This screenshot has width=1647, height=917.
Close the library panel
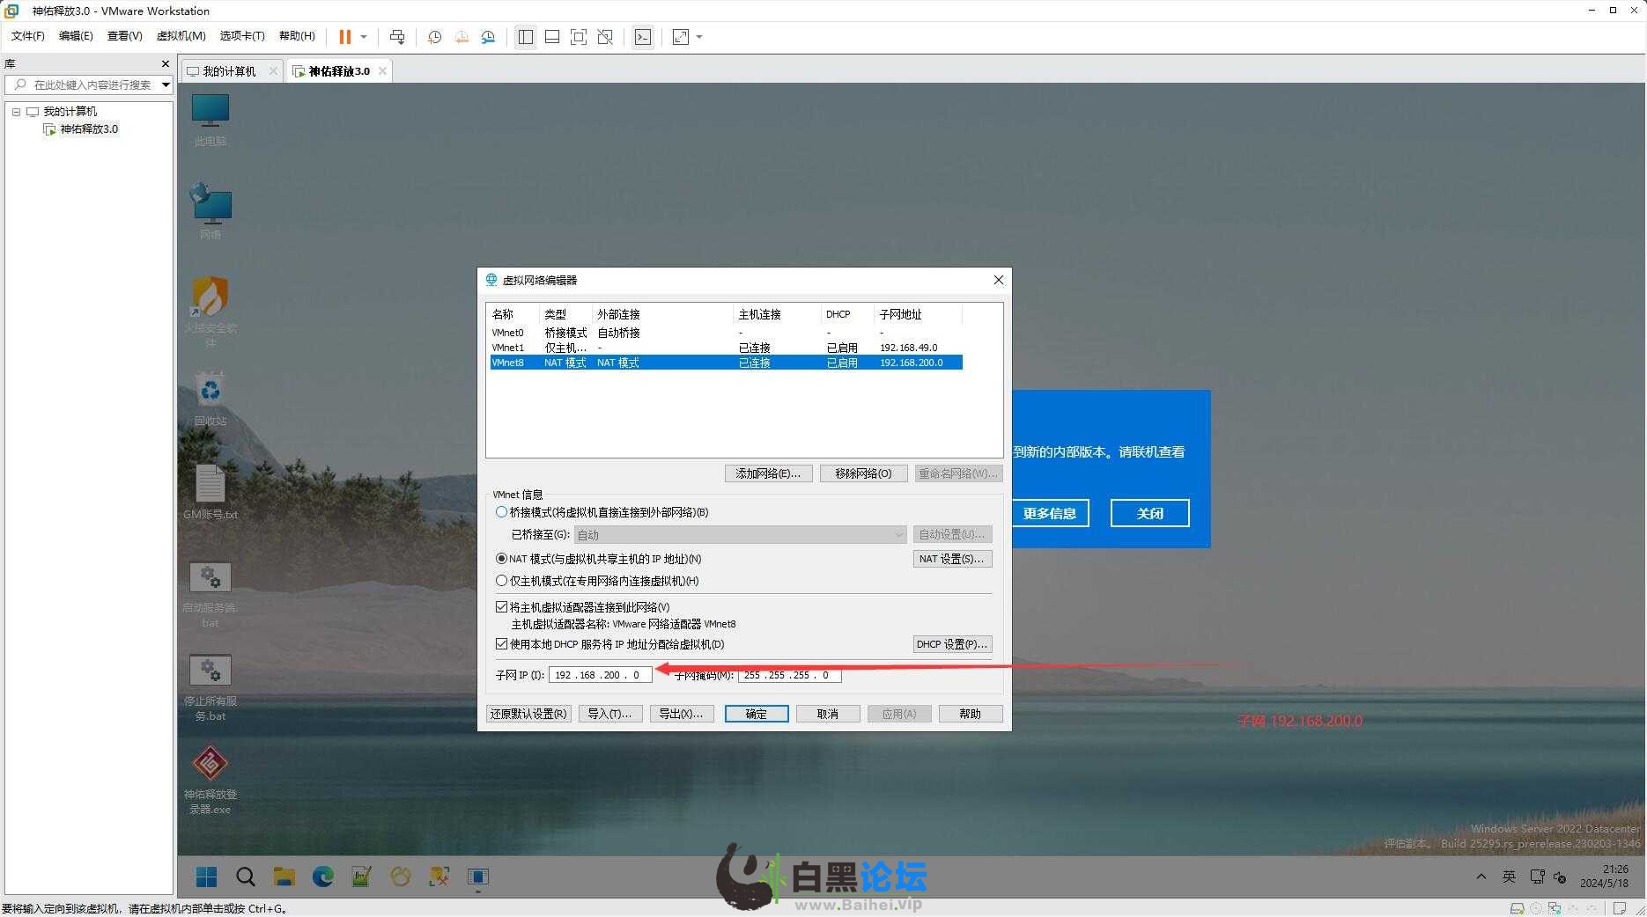click(165, 63)
